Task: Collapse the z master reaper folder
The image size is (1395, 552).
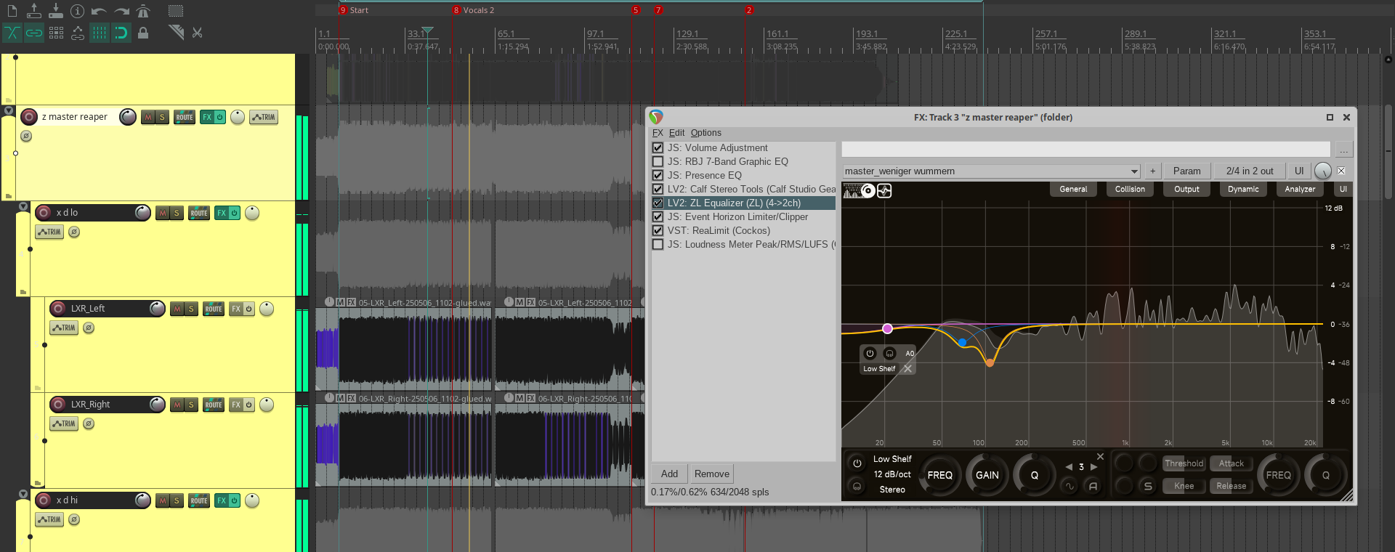Action: coord(9,111)
